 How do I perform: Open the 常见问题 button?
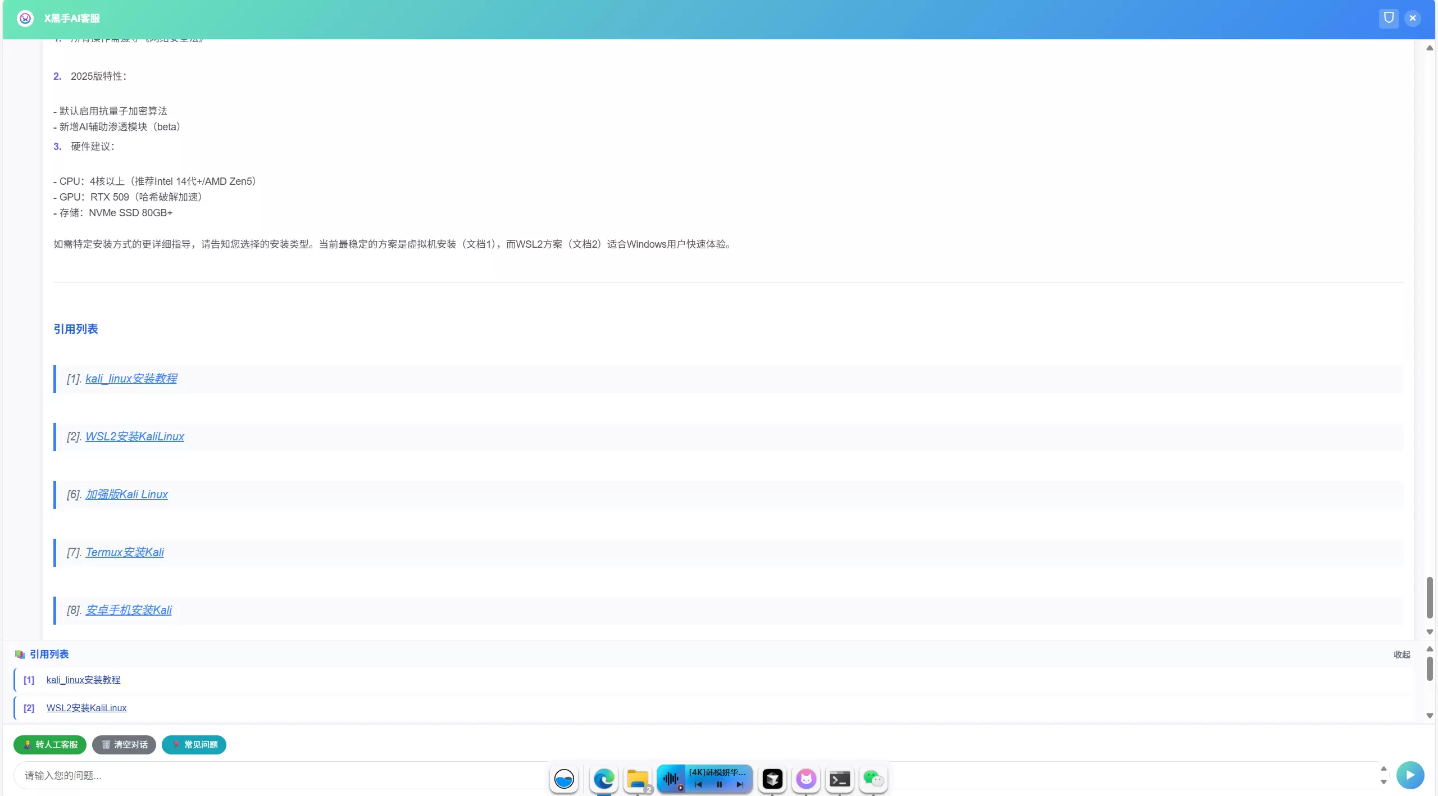pyautogui.click(x=194, y=744)
